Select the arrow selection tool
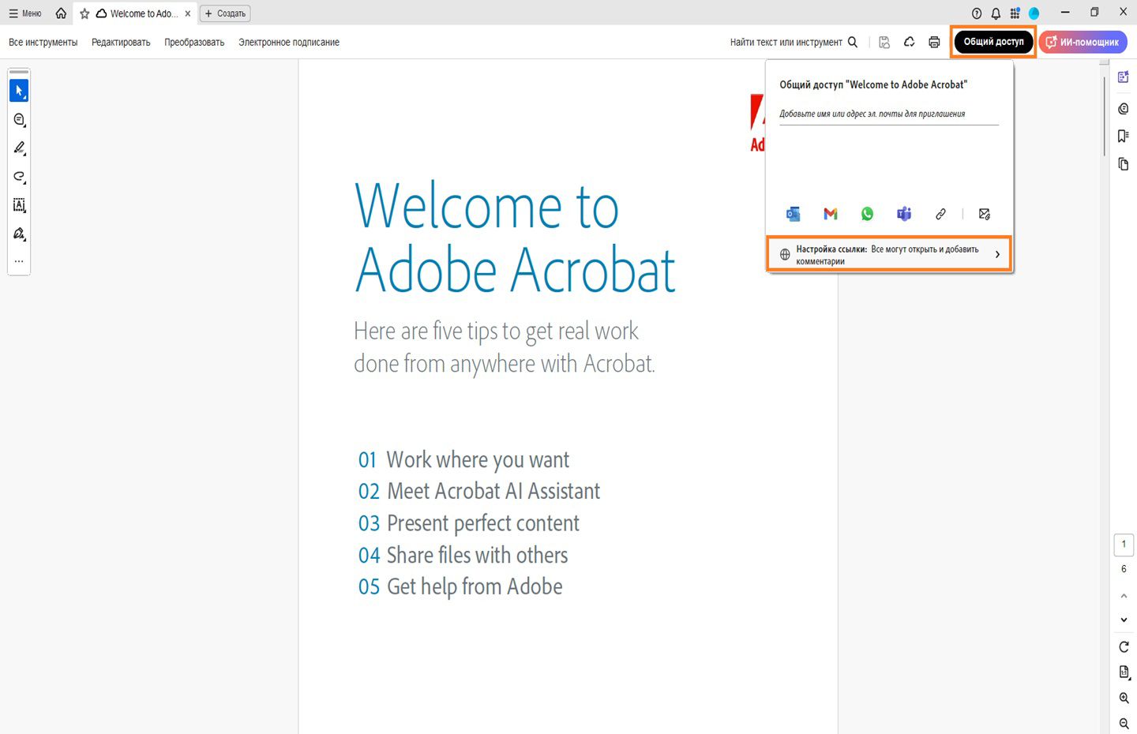This screenshot has width=1137, height=734. point(19,91)
